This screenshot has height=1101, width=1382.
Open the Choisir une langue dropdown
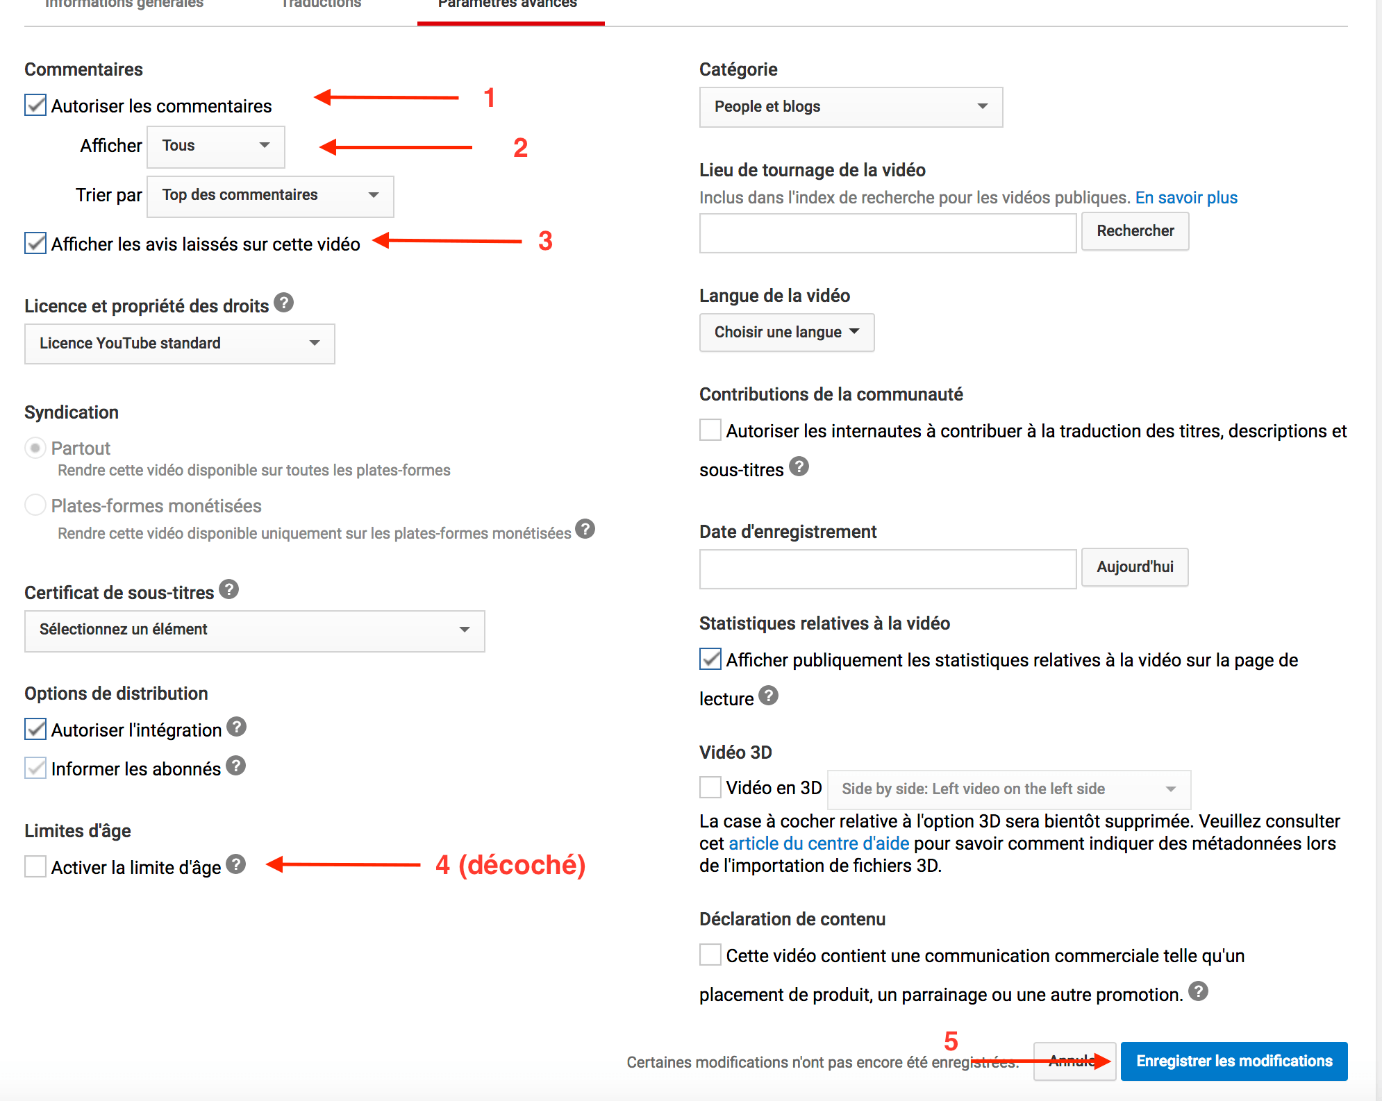tap(786, 333)
